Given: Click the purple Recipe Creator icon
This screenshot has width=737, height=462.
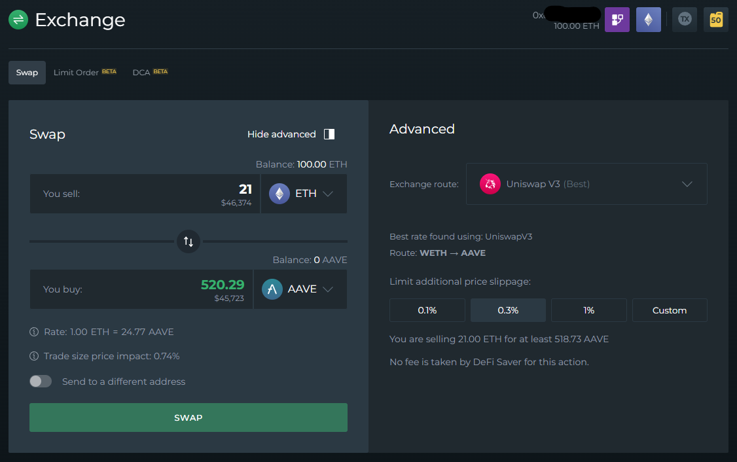Looking at the screenshot, I should coord(617,20).
